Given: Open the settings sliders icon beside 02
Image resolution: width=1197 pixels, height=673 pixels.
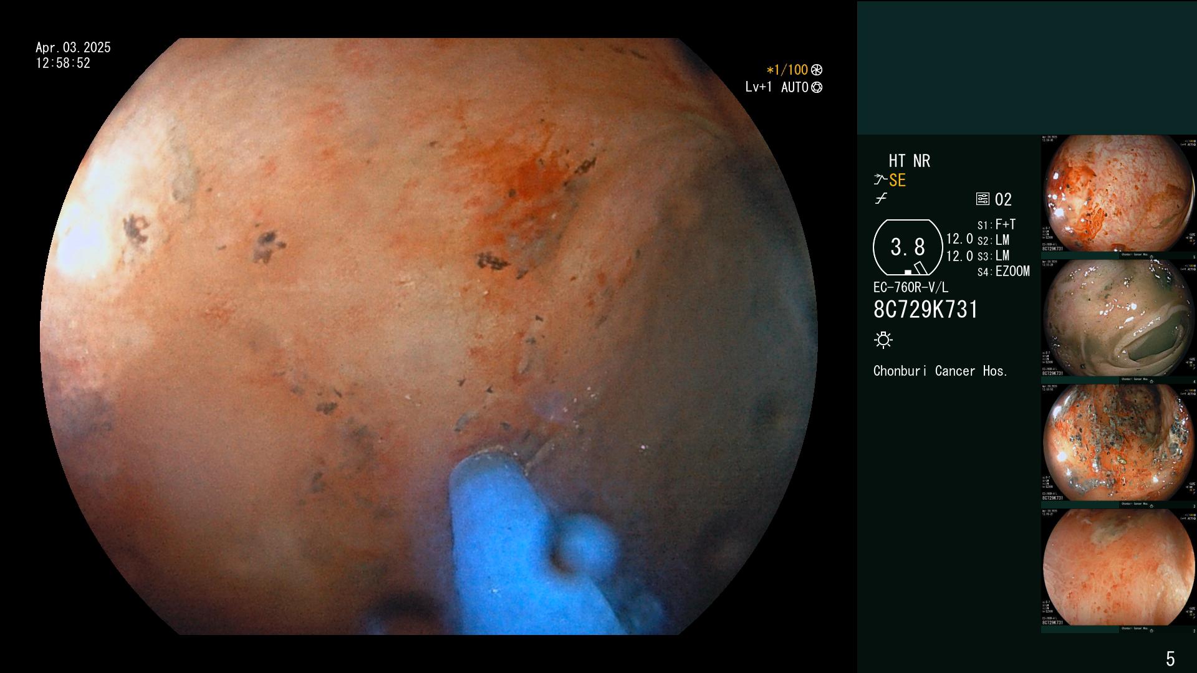Looking at the screenshot, I should click(x=983, y=199).
